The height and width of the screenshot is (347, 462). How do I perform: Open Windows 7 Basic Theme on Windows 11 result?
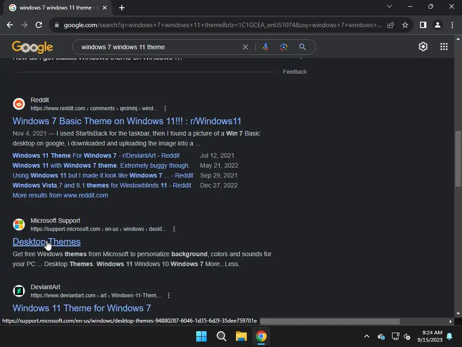point(127,121)
